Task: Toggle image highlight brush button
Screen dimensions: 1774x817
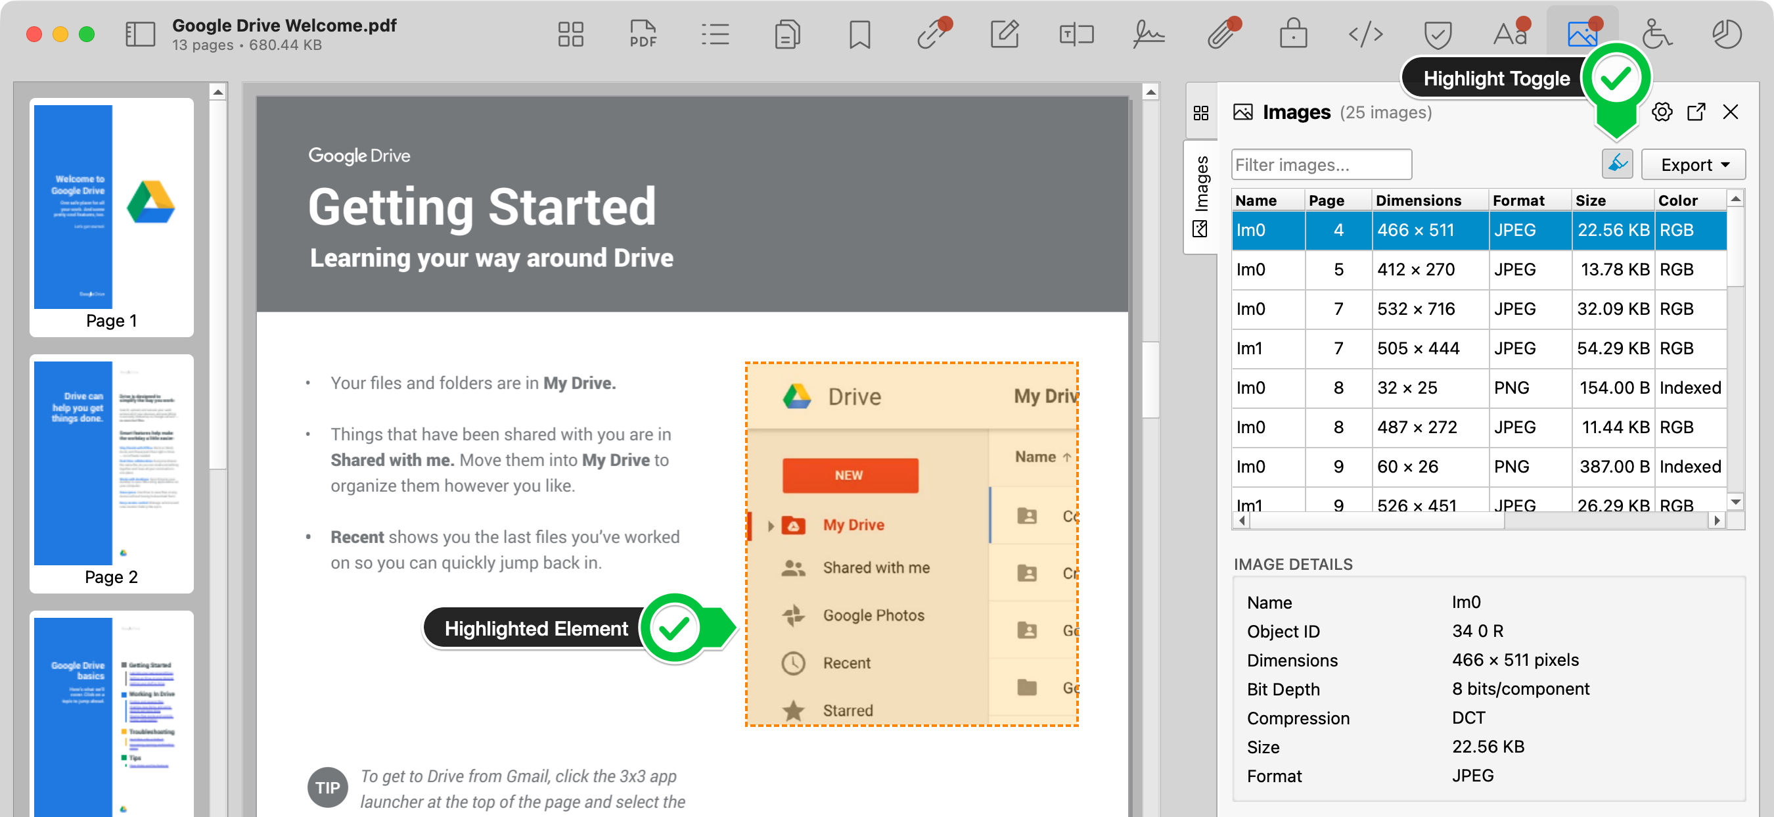Action: 1617,164
